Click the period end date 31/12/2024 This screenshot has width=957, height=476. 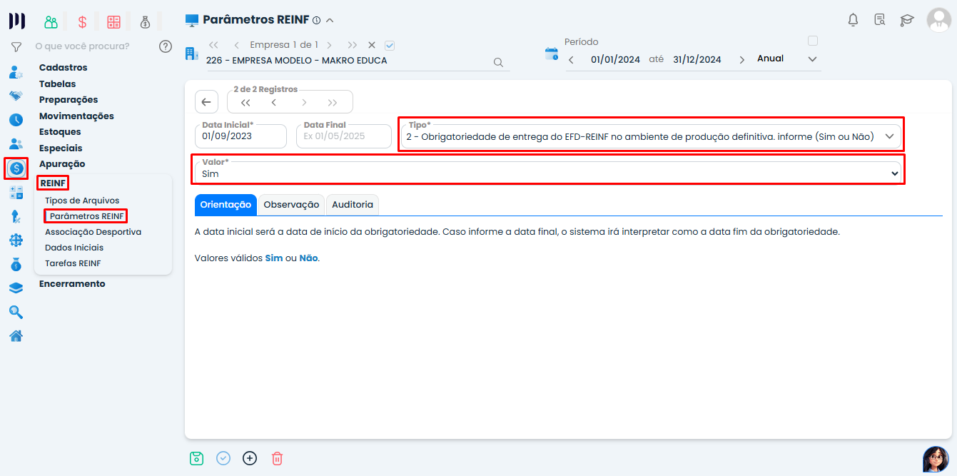pyautogui.click(x=697, y=60)
